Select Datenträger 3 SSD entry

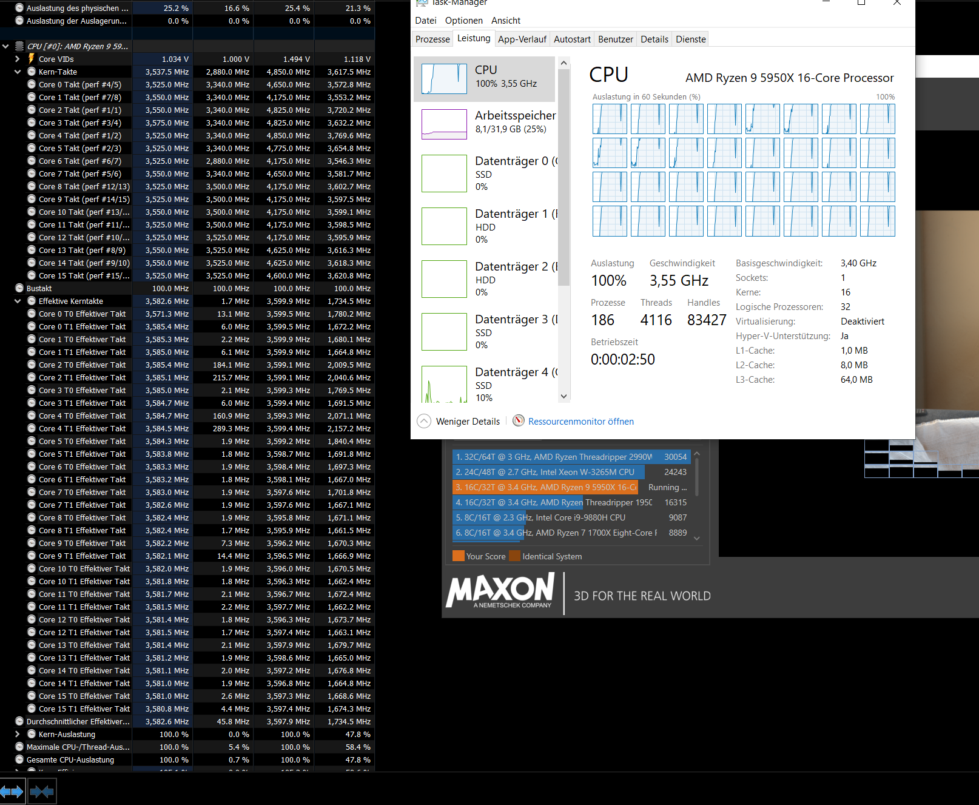pos(484,332)
